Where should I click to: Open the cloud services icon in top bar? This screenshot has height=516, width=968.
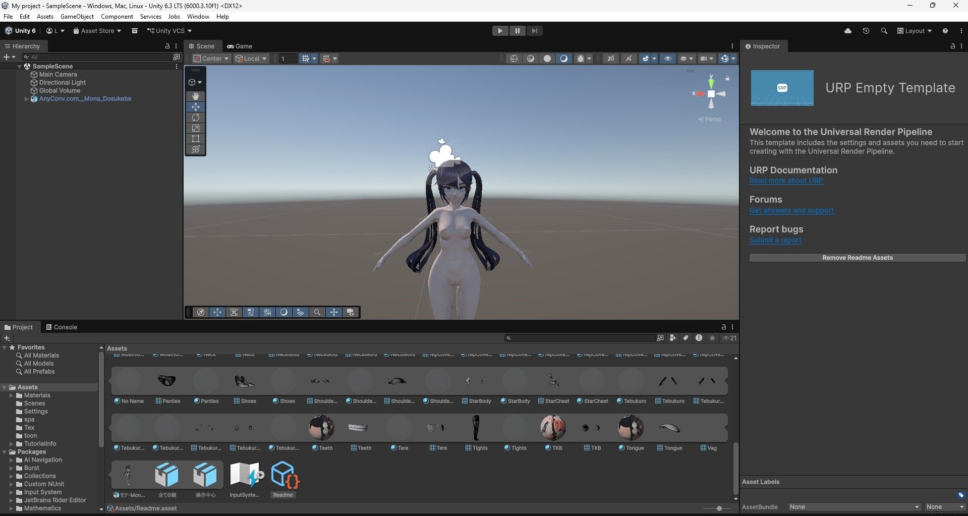(848, 31)
